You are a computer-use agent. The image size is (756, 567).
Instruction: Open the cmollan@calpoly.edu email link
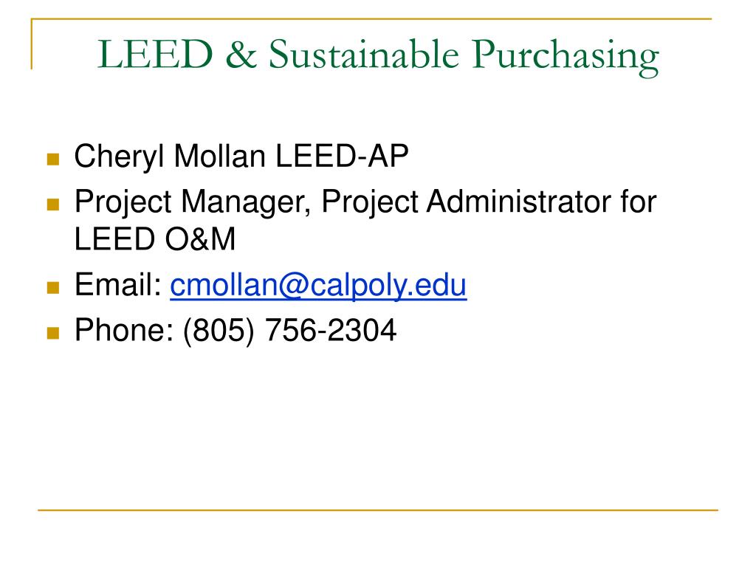tap(318, 286)
